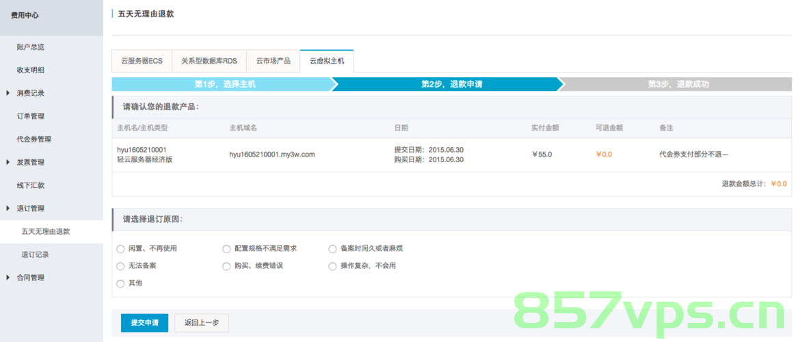Select the 闲置、不再使用 radio option

point(120,249)
